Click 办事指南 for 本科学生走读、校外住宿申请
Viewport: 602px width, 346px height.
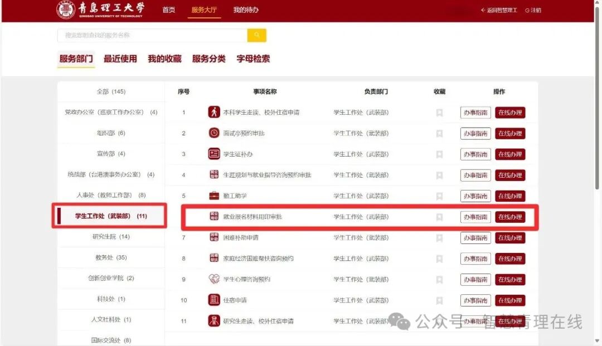(475, 113)
